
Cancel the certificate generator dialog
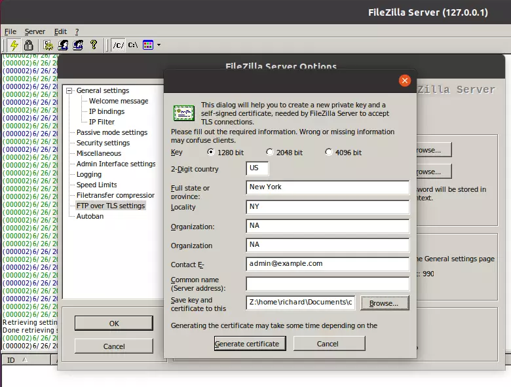(x=329, y=344)
